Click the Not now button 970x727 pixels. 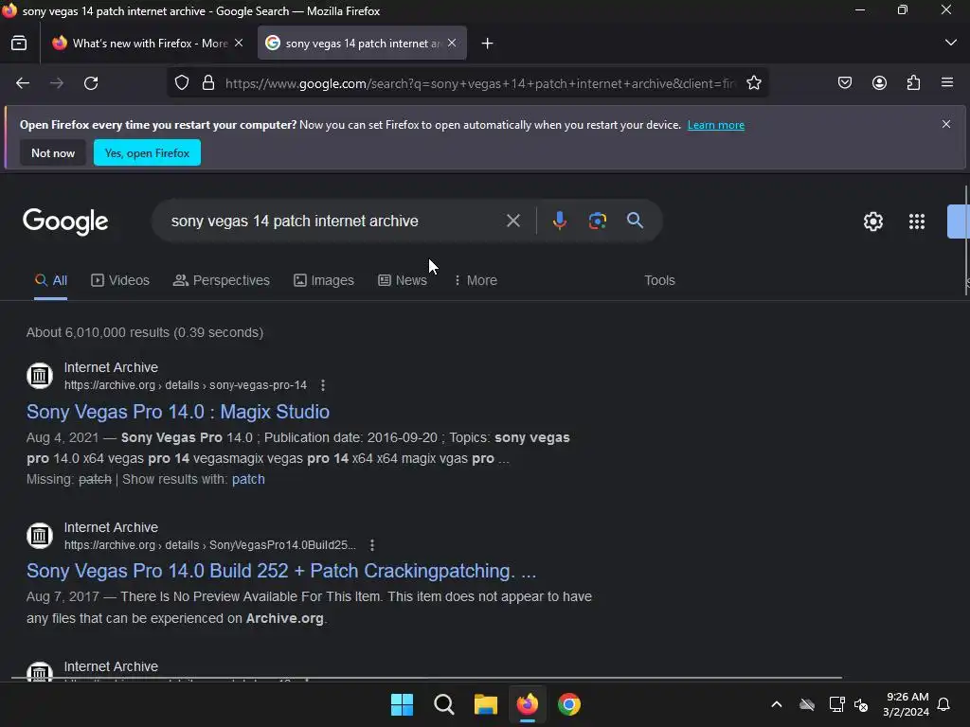(x=53, y=152)
